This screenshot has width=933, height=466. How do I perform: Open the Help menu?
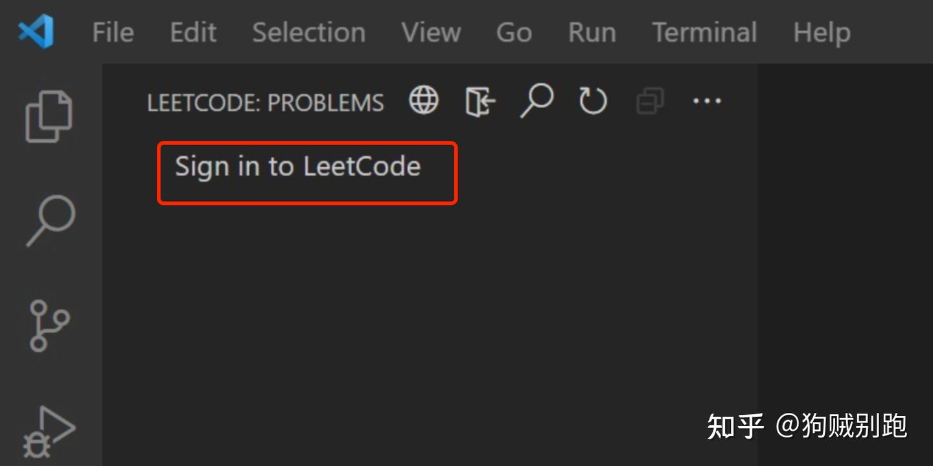click(x=821, y=32)
